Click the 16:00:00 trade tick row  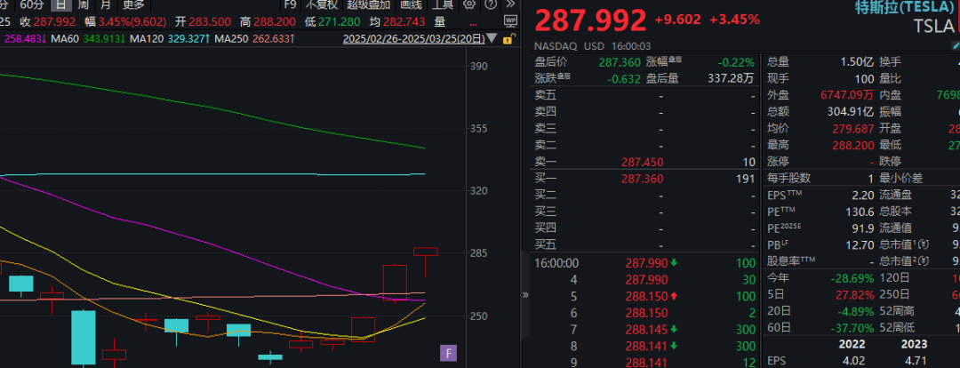(645, 263)
